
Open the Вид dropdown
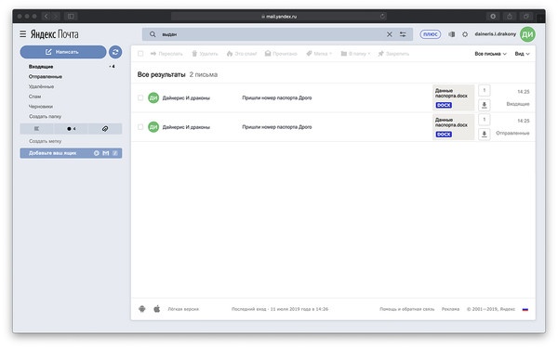(x=522, y=54)
